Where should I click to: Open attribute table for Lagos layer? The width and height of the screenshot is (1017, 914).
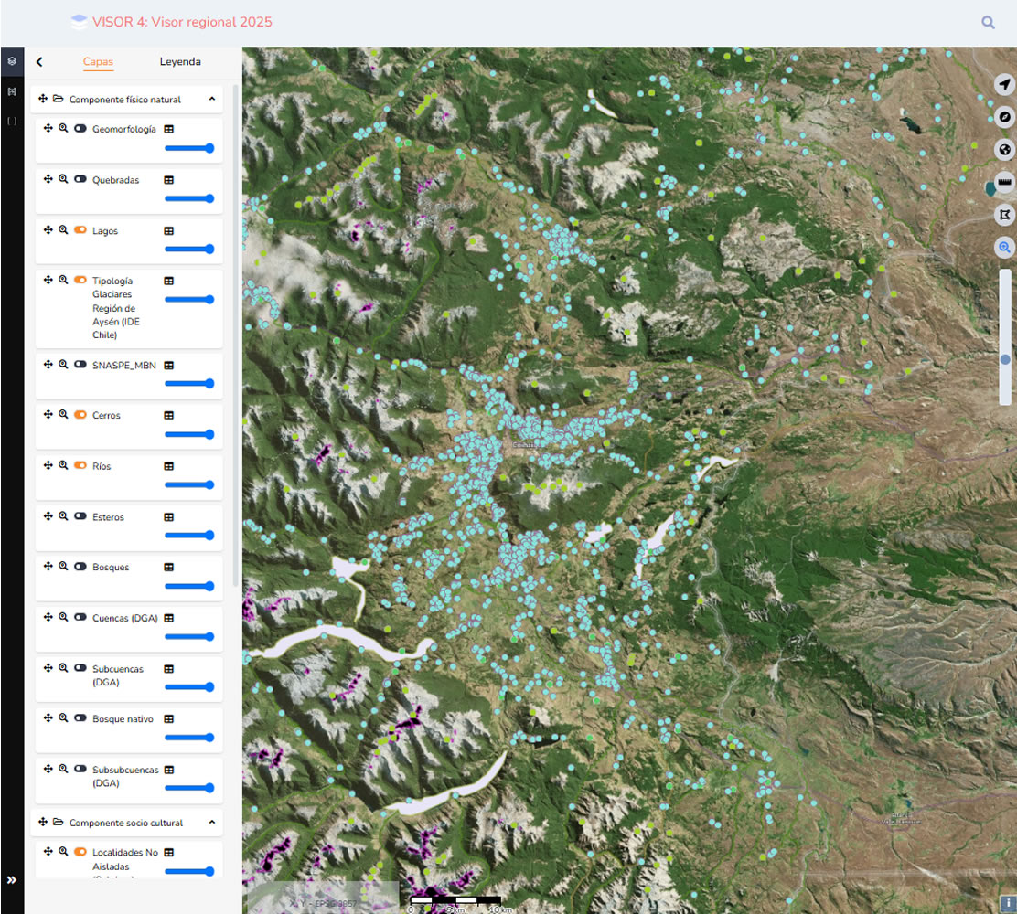pos(168,231)
